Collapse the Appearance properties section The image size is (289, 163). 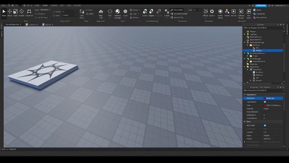245,95
